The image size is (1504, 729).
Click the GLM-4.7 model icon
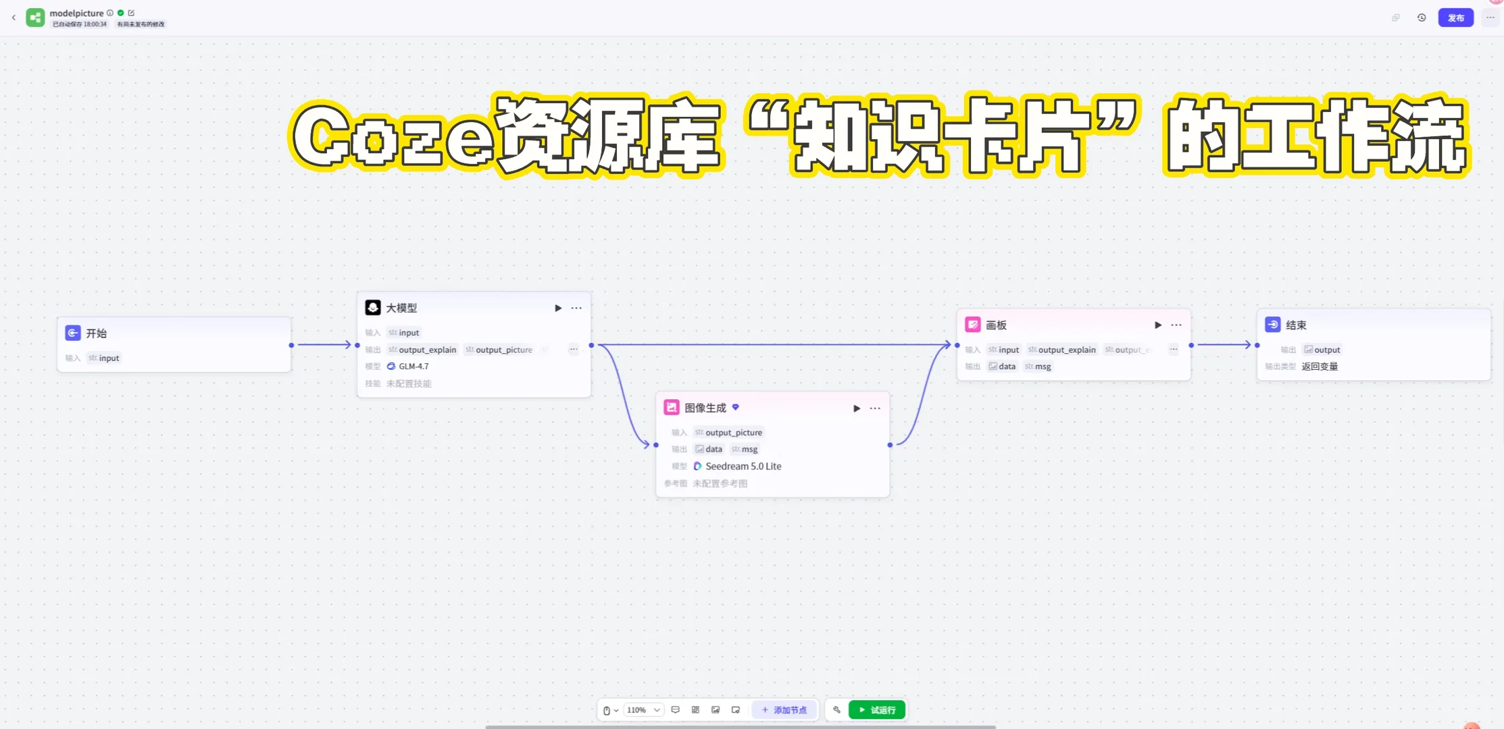pos(391,367)
